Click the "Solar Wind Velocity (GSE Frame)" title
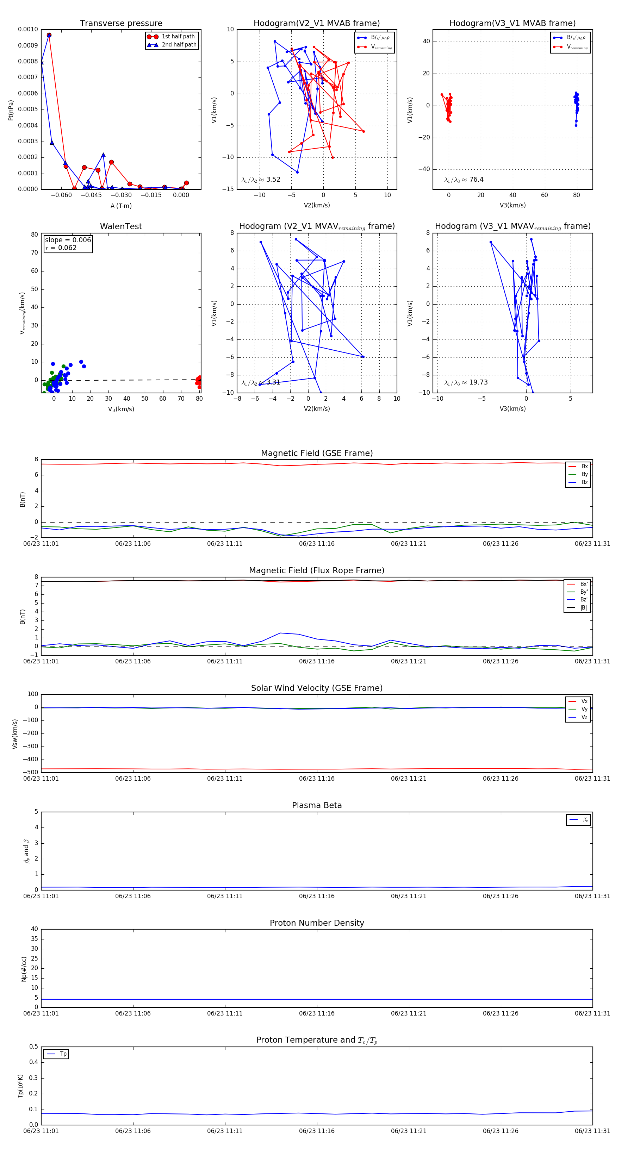634x1162 pixels. (317, 688)
